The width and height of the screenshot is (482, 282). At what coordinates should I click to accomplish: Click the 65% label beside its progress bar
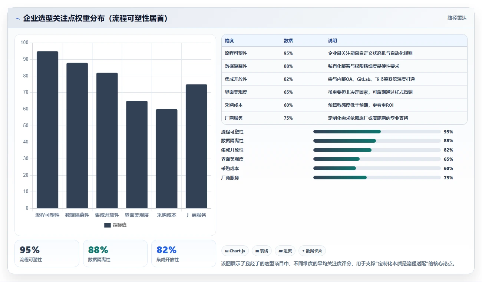pos(448,159)
